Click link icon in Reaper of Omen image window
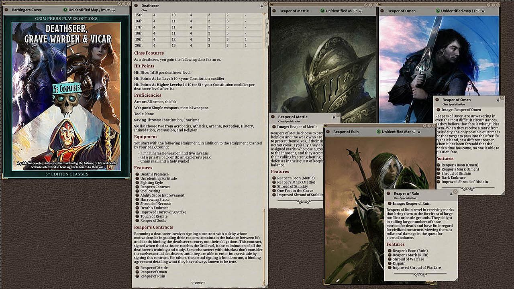This screenshot has width=514, height=289. tap(382, 11)
